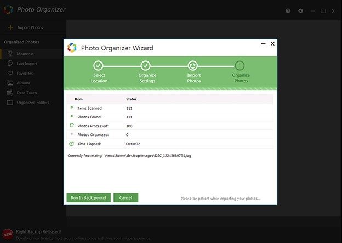342x243 pixels.
Task: Click the striped progress bar
Action: 170,89
